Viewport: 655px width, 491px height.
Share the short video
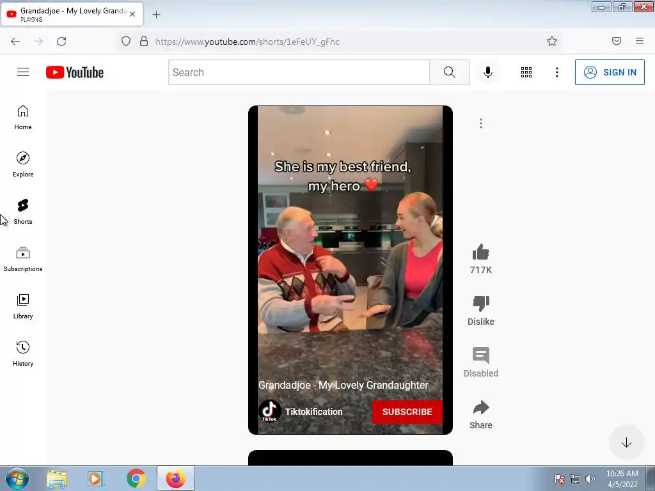pos(481,407)
